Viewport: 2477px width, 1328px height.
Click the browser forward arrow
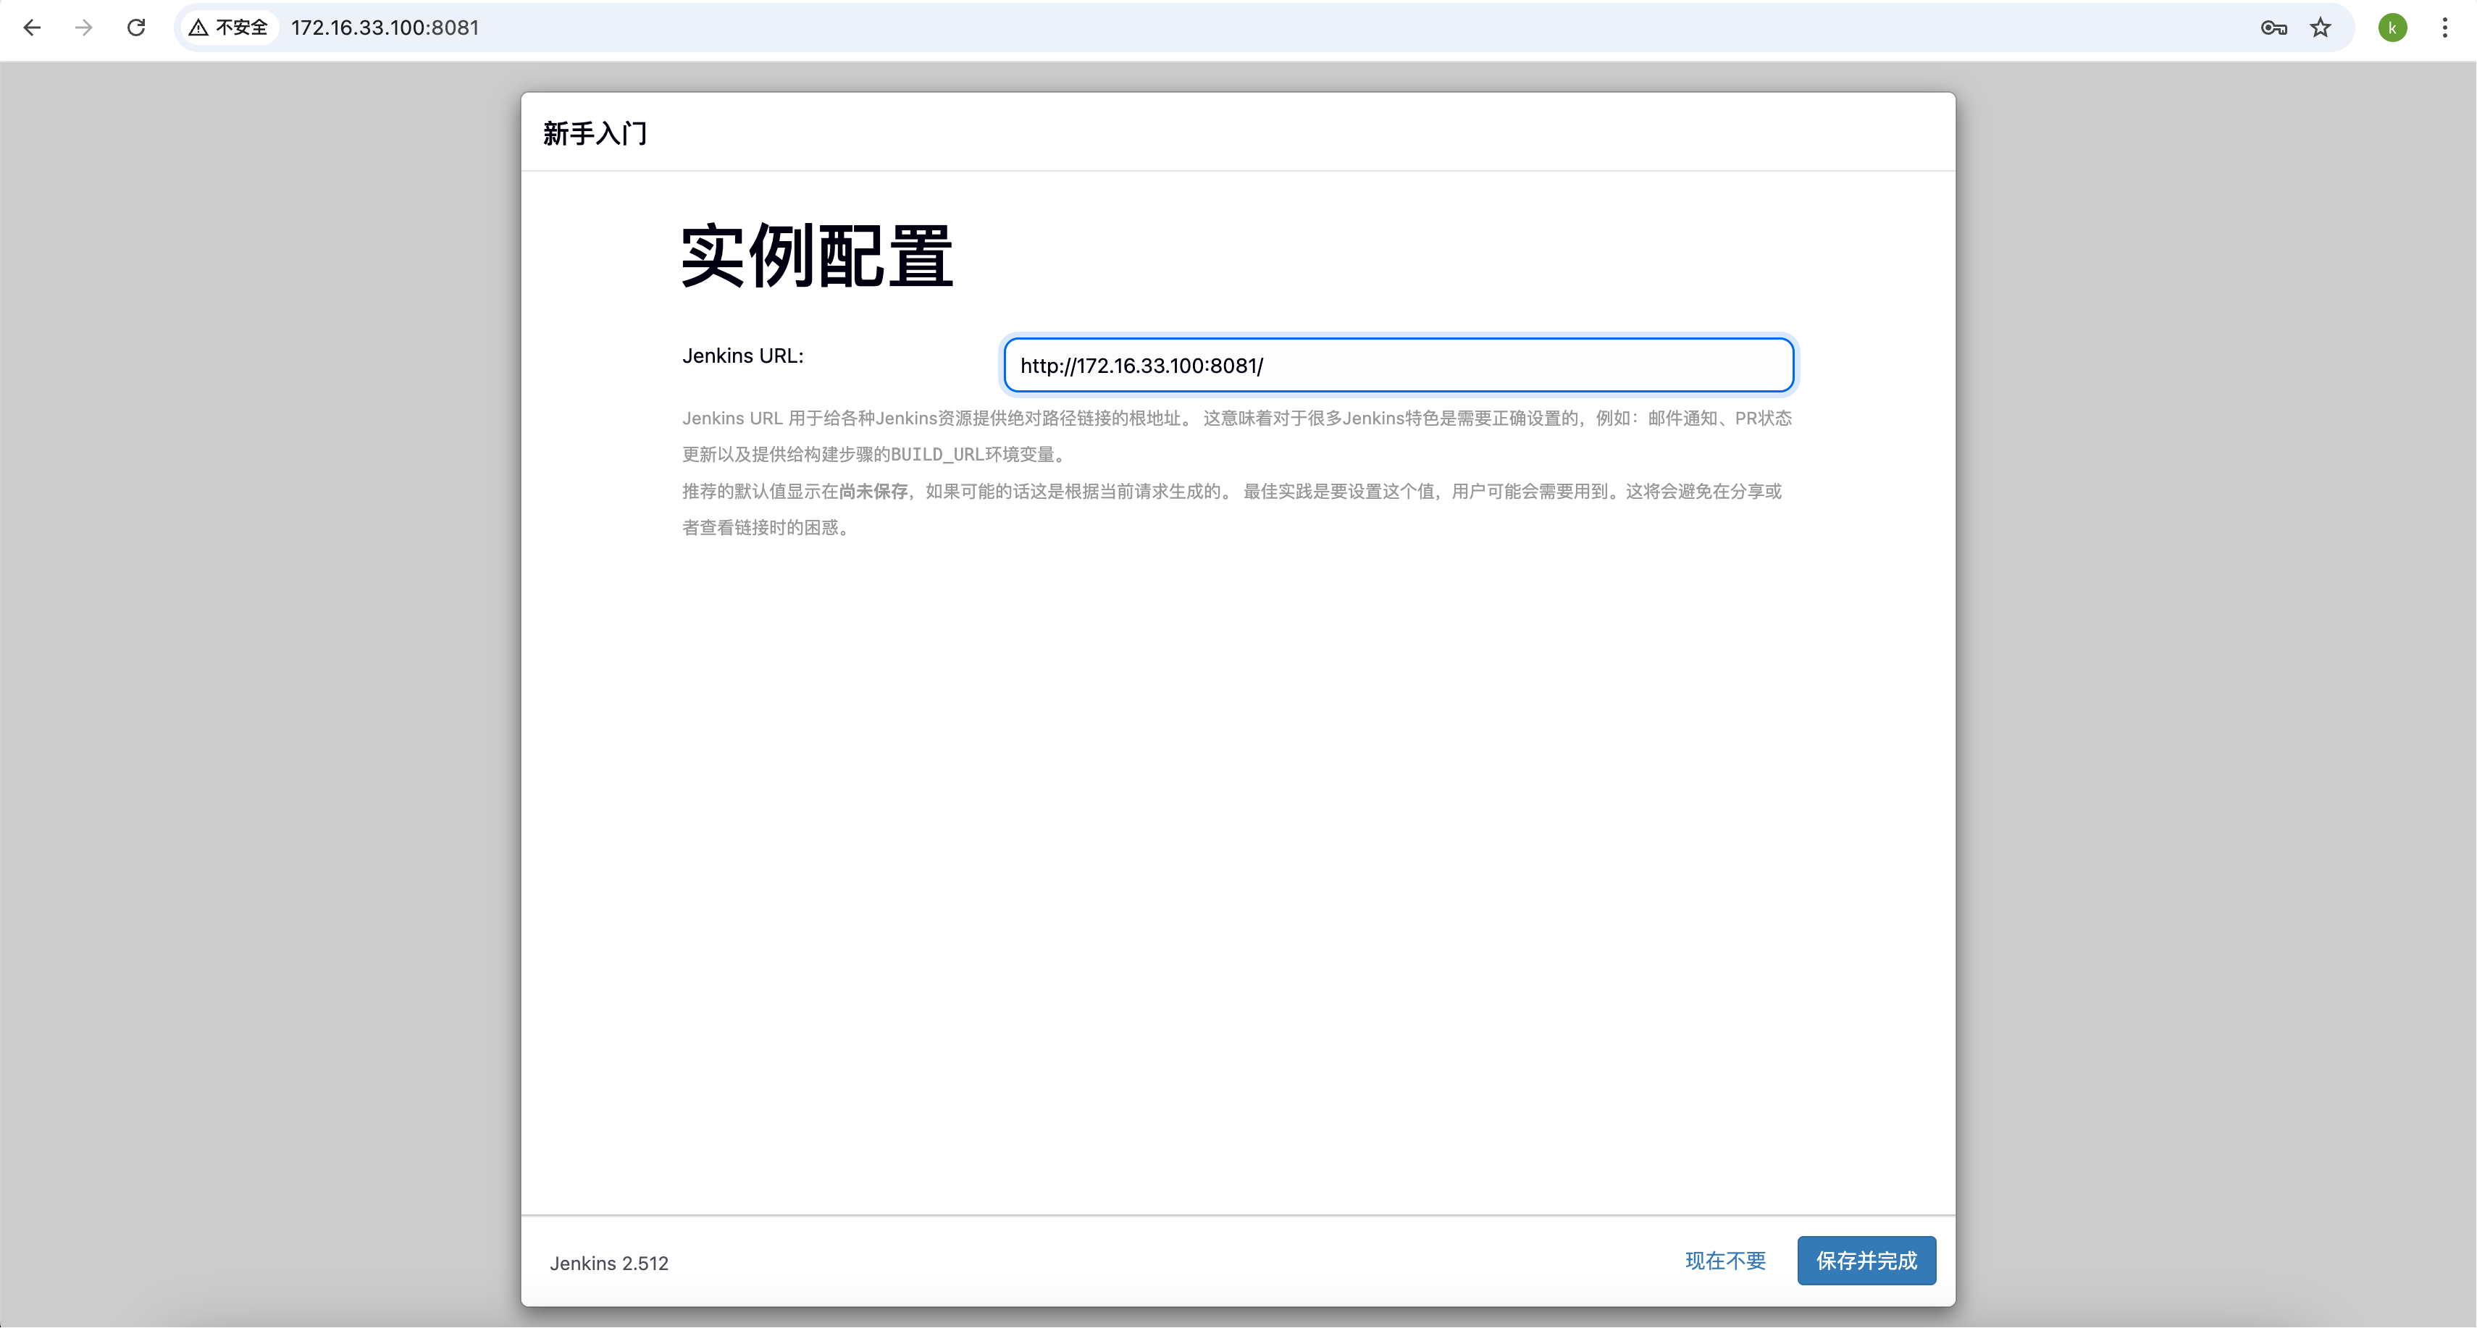[84, 28]
